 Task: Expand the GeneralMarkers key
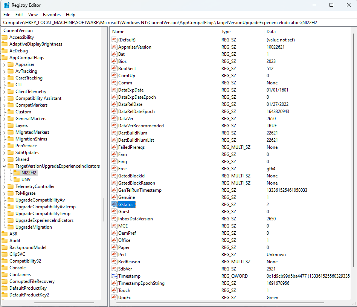[4, 119]
